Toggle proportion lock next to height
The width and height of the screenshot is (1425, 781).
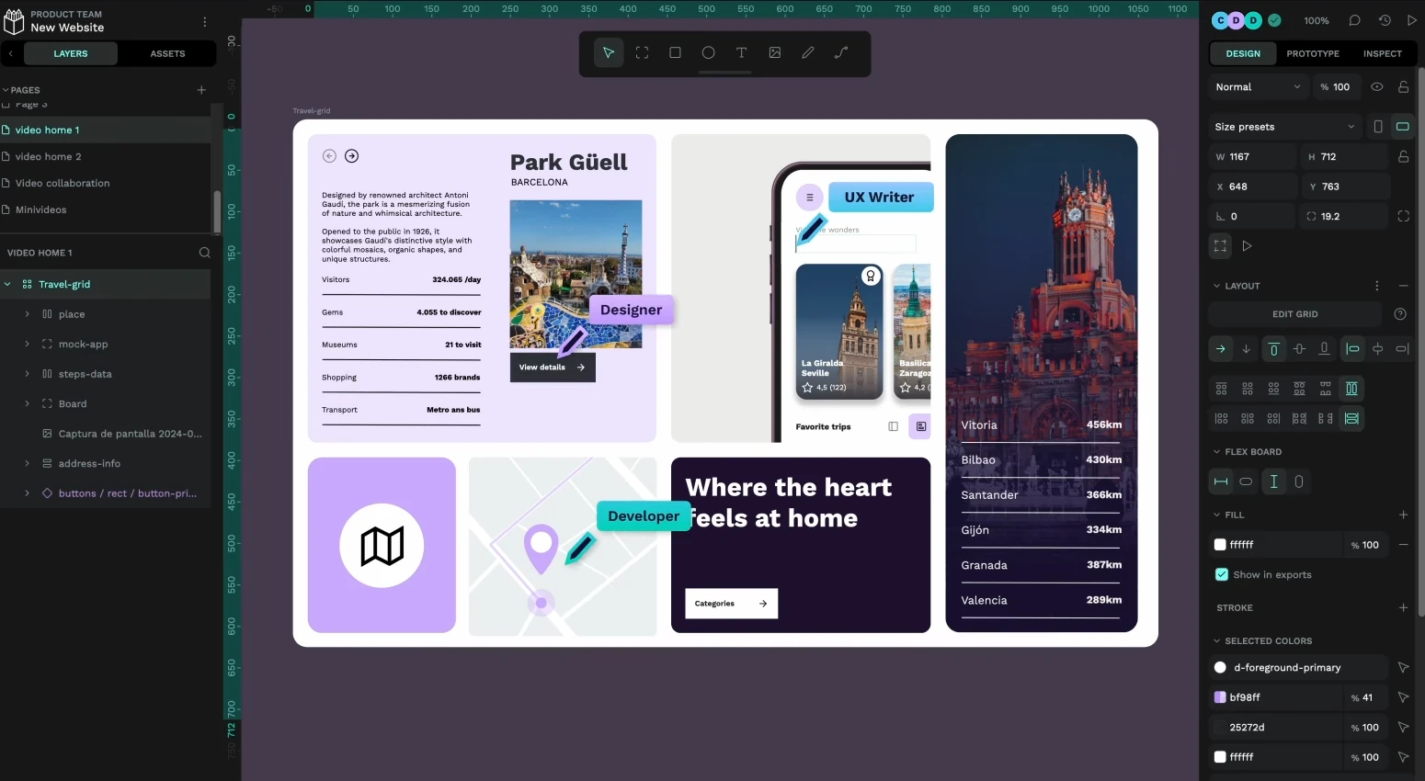1403,157
